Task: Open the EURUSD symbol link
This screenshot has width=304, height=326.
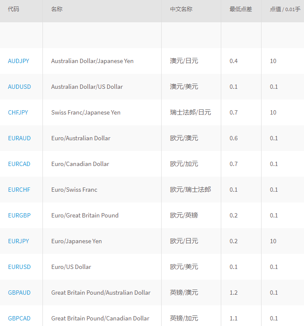Action: point(19,267)
